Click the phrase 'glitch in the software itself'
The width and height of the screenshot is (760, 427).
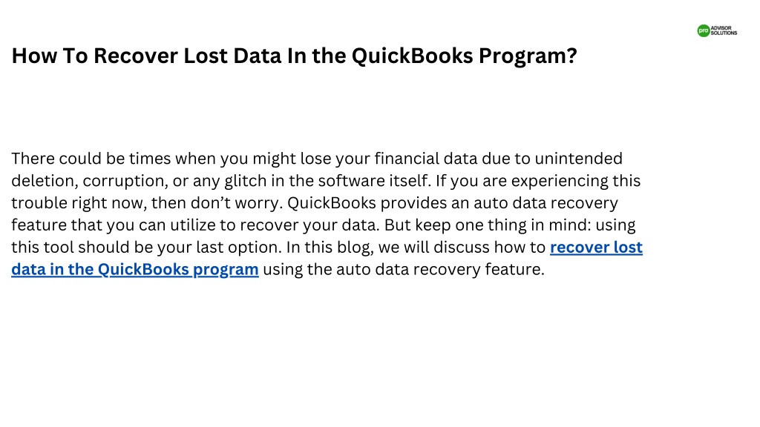click(x=327, y=182)
